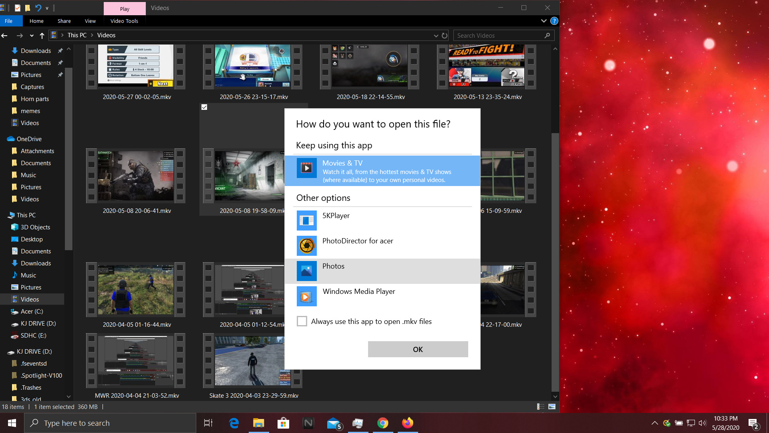Click the Play contextual tab
Viewport: 769px width, 433px height.
[x=125, y=9]
